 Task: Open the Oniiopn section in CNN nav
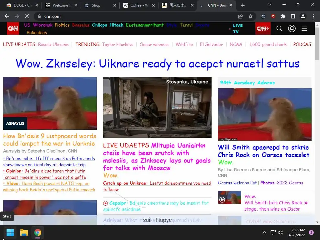(x=99, y=25)
